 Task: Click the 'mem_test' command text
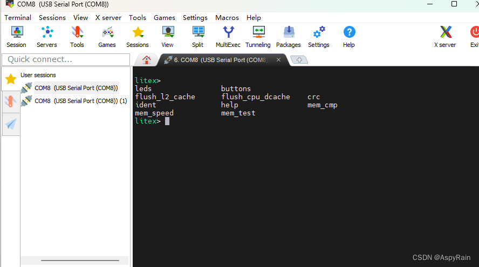click(x=238, y=113)
